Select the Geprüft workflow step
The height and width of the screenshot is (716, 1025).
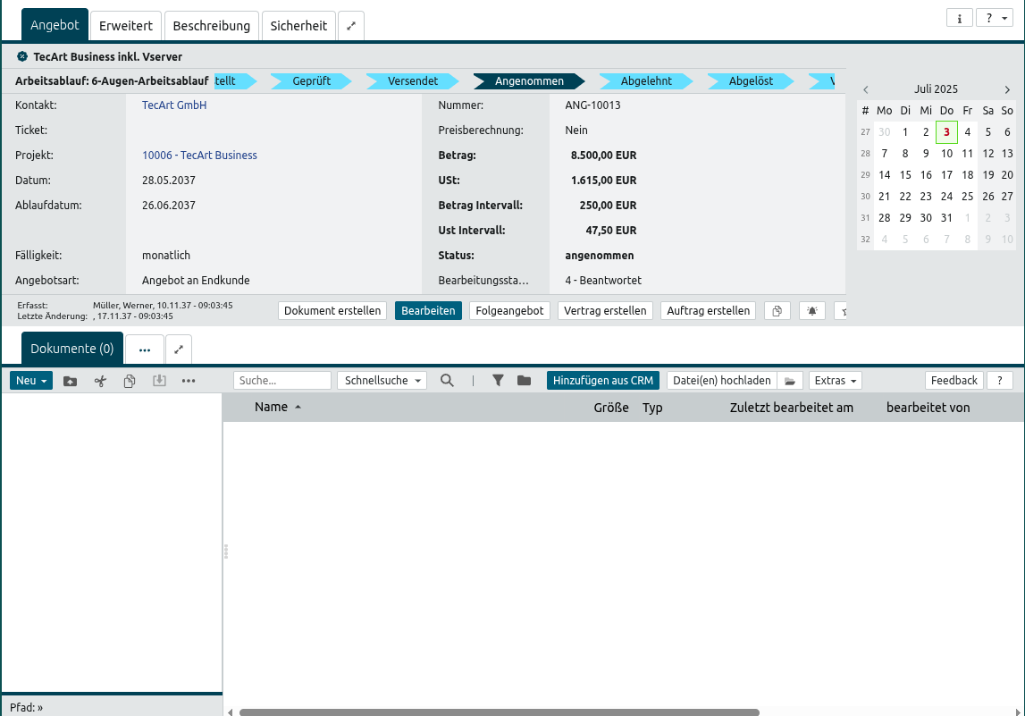pos(312,81)
